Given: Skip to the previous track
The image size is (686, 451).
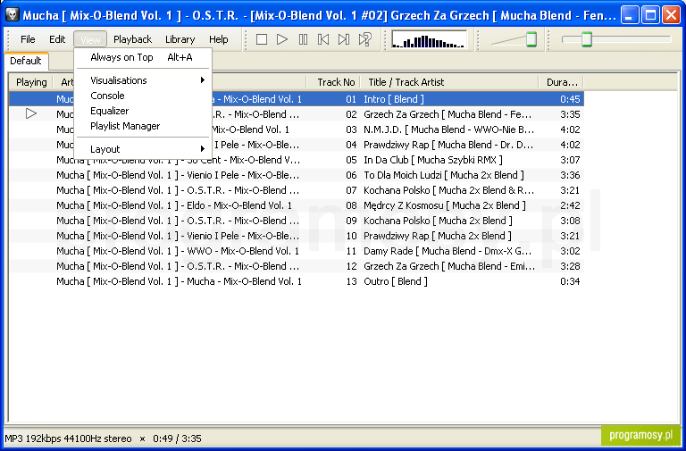Looking at the screenshot, I should point(323,39).
